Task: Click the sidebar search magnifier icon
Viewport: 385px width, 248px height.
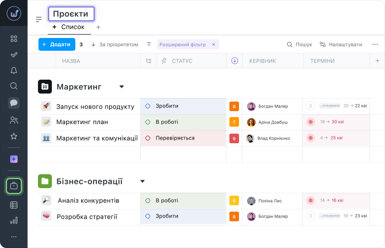Action: point(14,86)
